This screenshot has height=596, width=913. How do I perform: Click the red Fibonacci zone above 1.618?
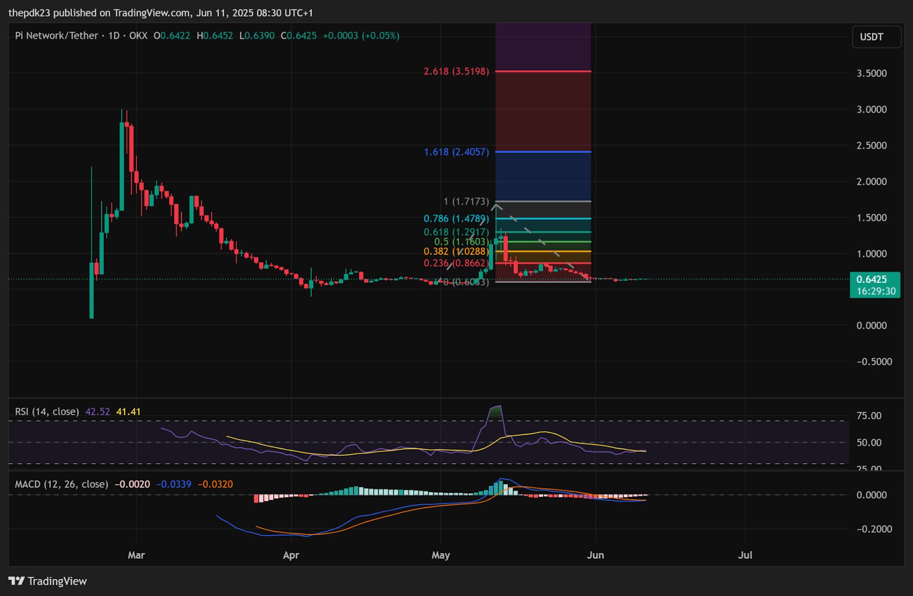[543, 111]
